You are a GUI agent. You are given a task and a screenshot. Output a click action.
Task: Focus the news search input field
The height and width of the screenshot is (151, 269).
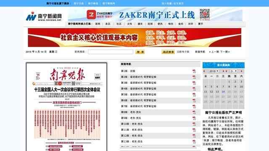point(111,52)
